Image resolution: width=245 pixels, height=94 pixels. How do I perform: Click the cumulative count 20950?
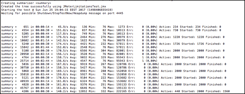click(24, 54)
